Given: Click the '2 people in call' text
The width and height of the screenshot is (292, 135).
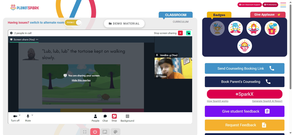Looking at the screenshot, I should click(x=23, y=33).
